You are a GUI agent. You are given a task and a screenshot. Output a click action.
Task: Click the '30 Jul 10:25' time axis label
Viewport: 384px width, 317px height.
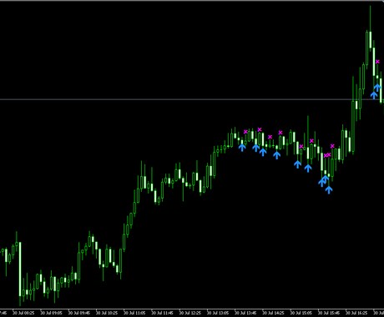(107, 313)
